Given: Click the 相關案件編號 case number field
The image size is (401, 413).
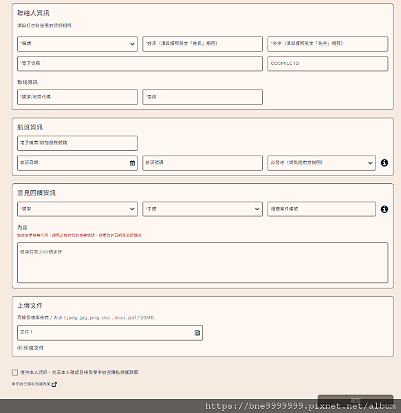Looking at the screenshot, I should click(x=321, y=209).
